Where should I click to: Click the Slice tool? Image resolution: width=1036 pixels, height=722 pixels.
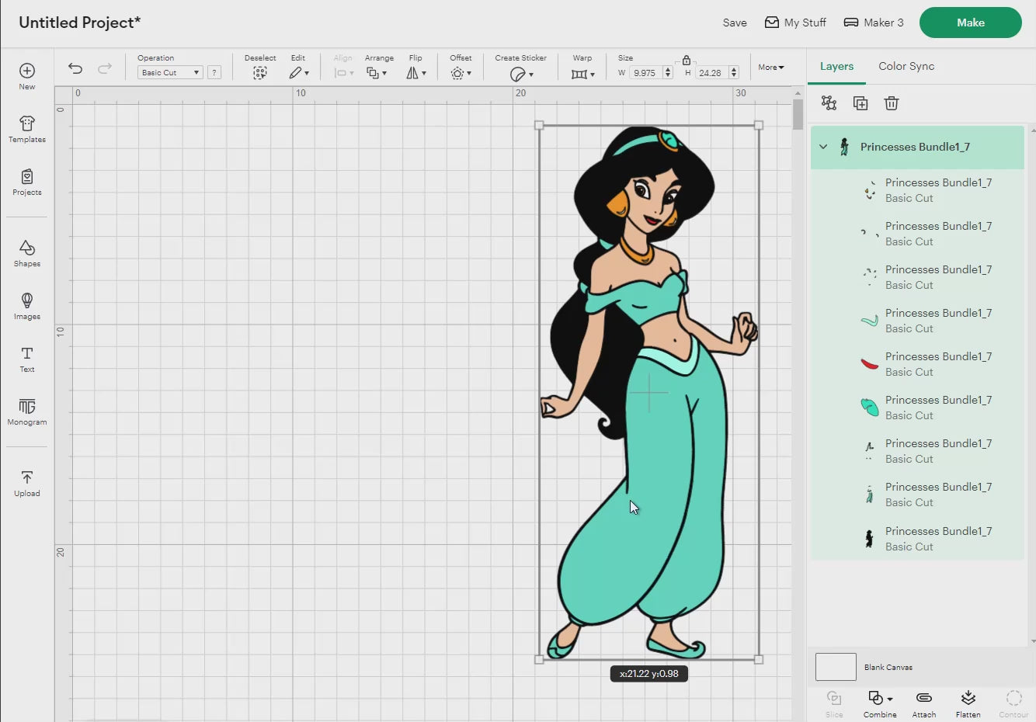click(x=834, y=703)
